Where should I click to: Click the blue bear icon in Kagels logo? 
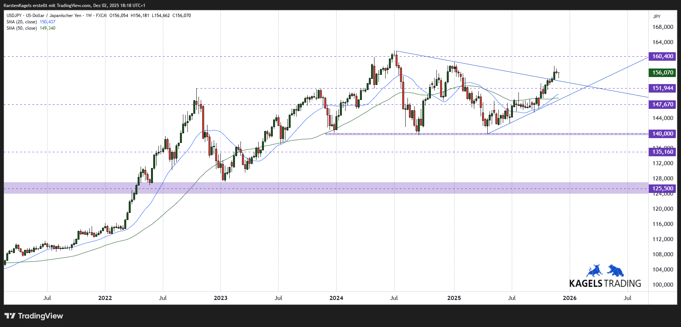(615, 271)
